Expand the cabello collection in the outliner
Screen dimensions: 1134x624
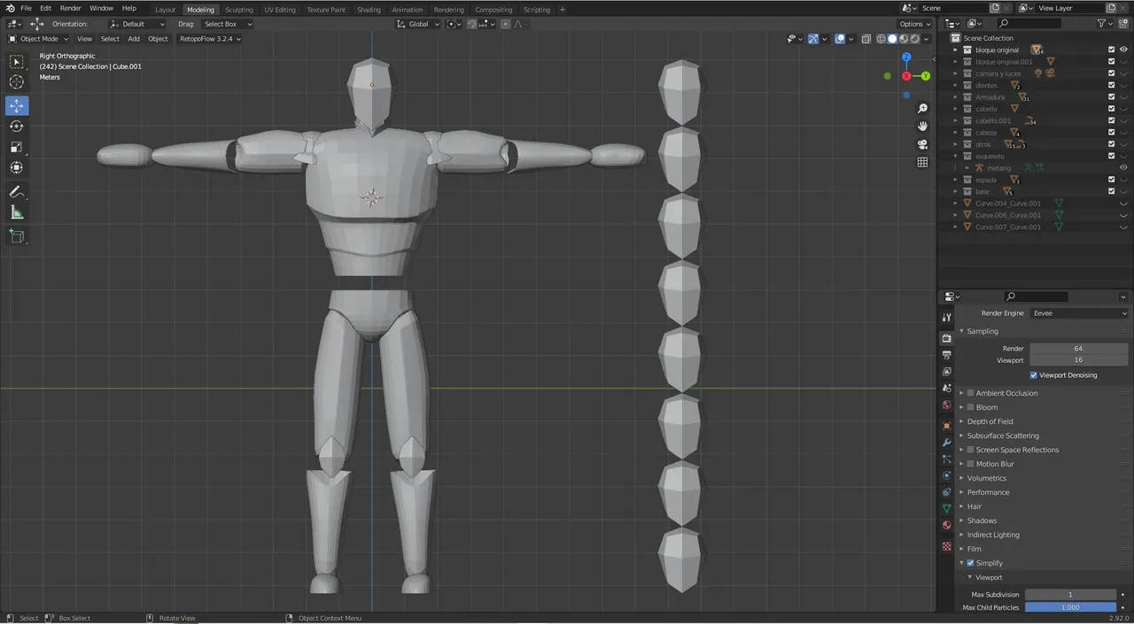point(956,109)
